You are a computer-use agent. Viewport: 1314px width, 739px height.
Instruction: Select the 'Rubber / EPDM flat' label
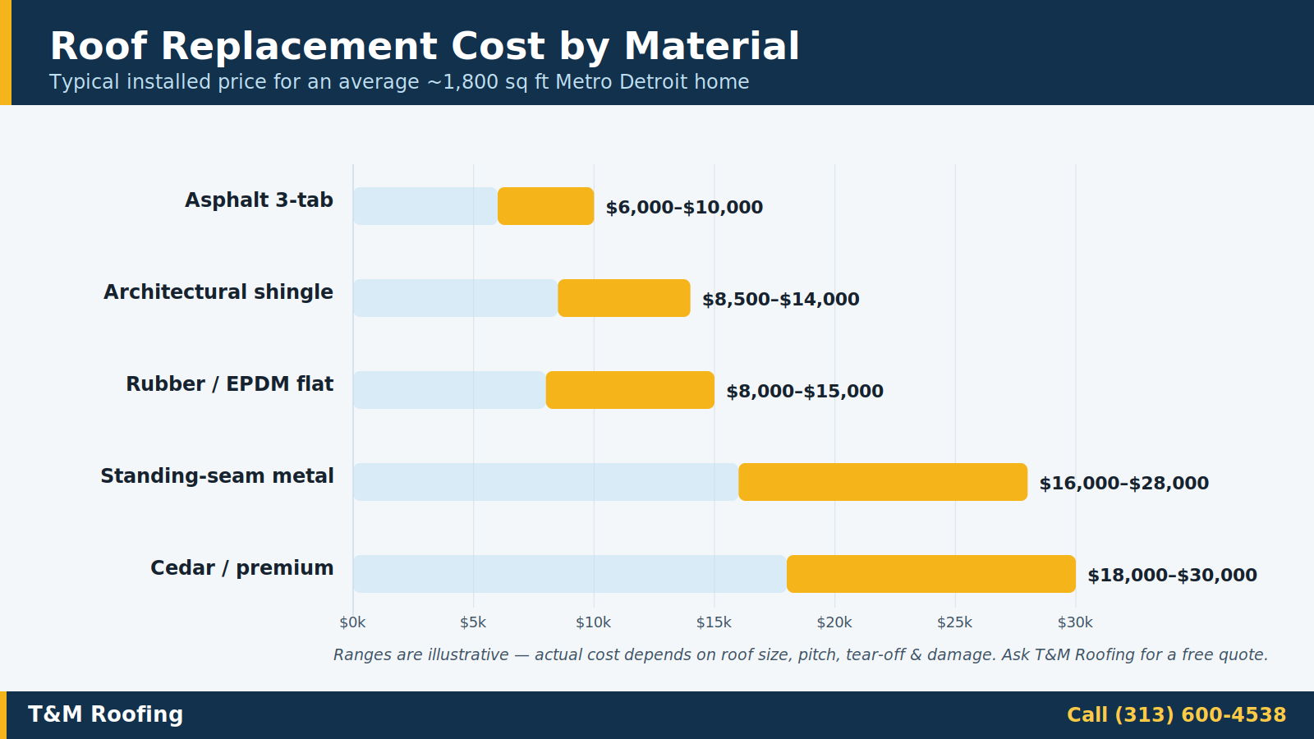(x=230, y=384)
